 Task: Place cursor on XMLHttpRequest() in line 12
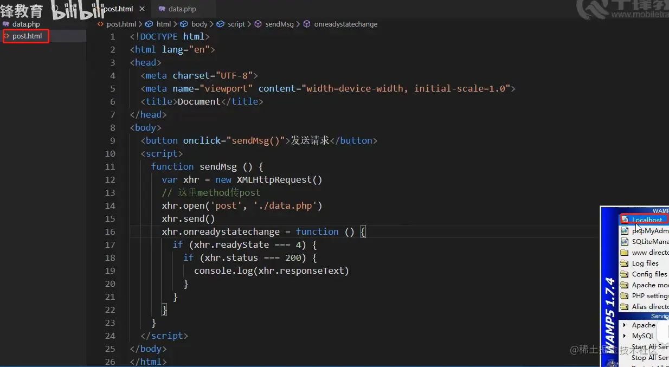(279, 179)
